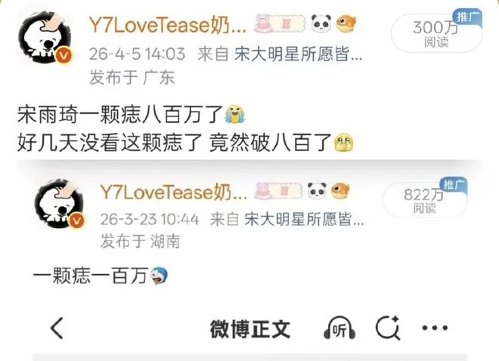Screen dimensions: 499x361
Task: Open the three-dot more options menu
Action: click(435, 328)
